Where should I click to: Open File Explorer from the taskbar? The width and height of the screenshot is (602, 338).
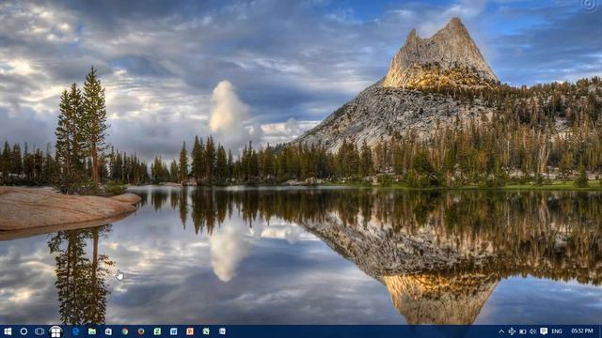pos(92,331)
